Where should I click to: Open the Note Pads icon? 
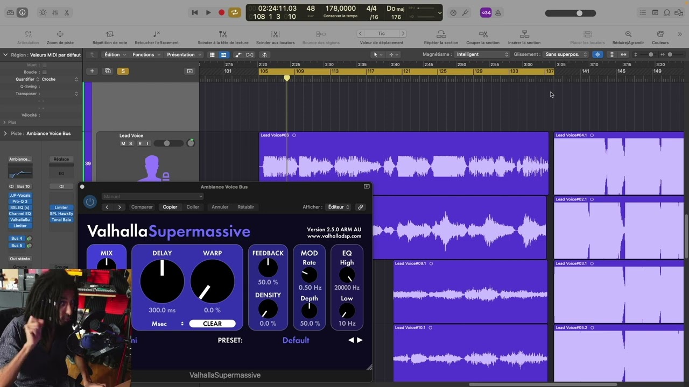click(655, 12)
